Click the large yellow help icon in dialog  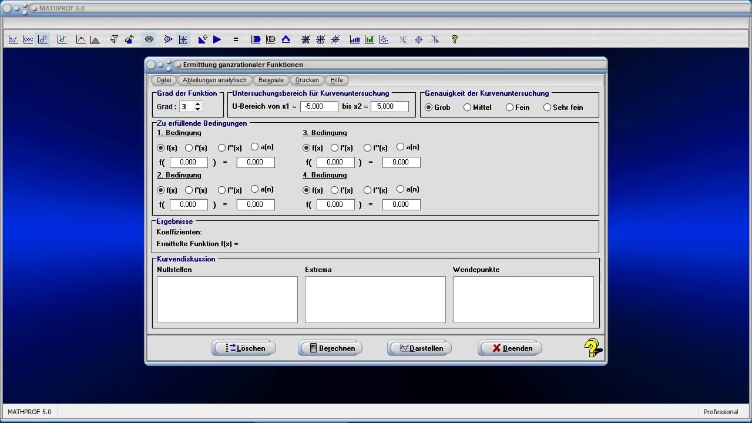(593, 348)
